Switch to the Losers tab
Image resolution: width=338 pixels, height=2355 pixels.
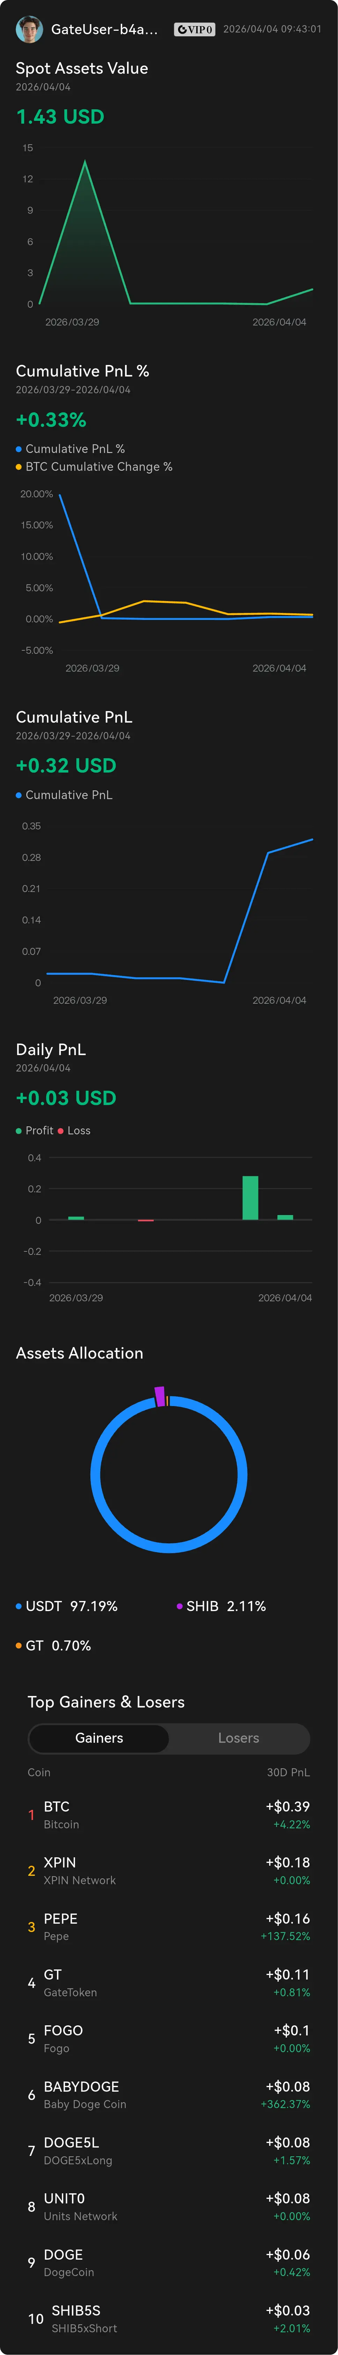pos(238,1738)
